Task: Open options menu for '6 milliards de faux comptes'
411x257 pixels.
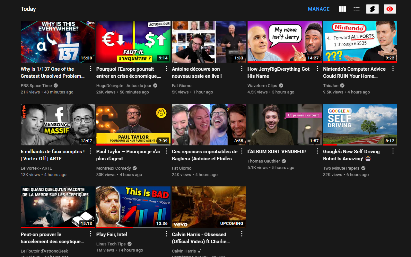Action: 91,151
